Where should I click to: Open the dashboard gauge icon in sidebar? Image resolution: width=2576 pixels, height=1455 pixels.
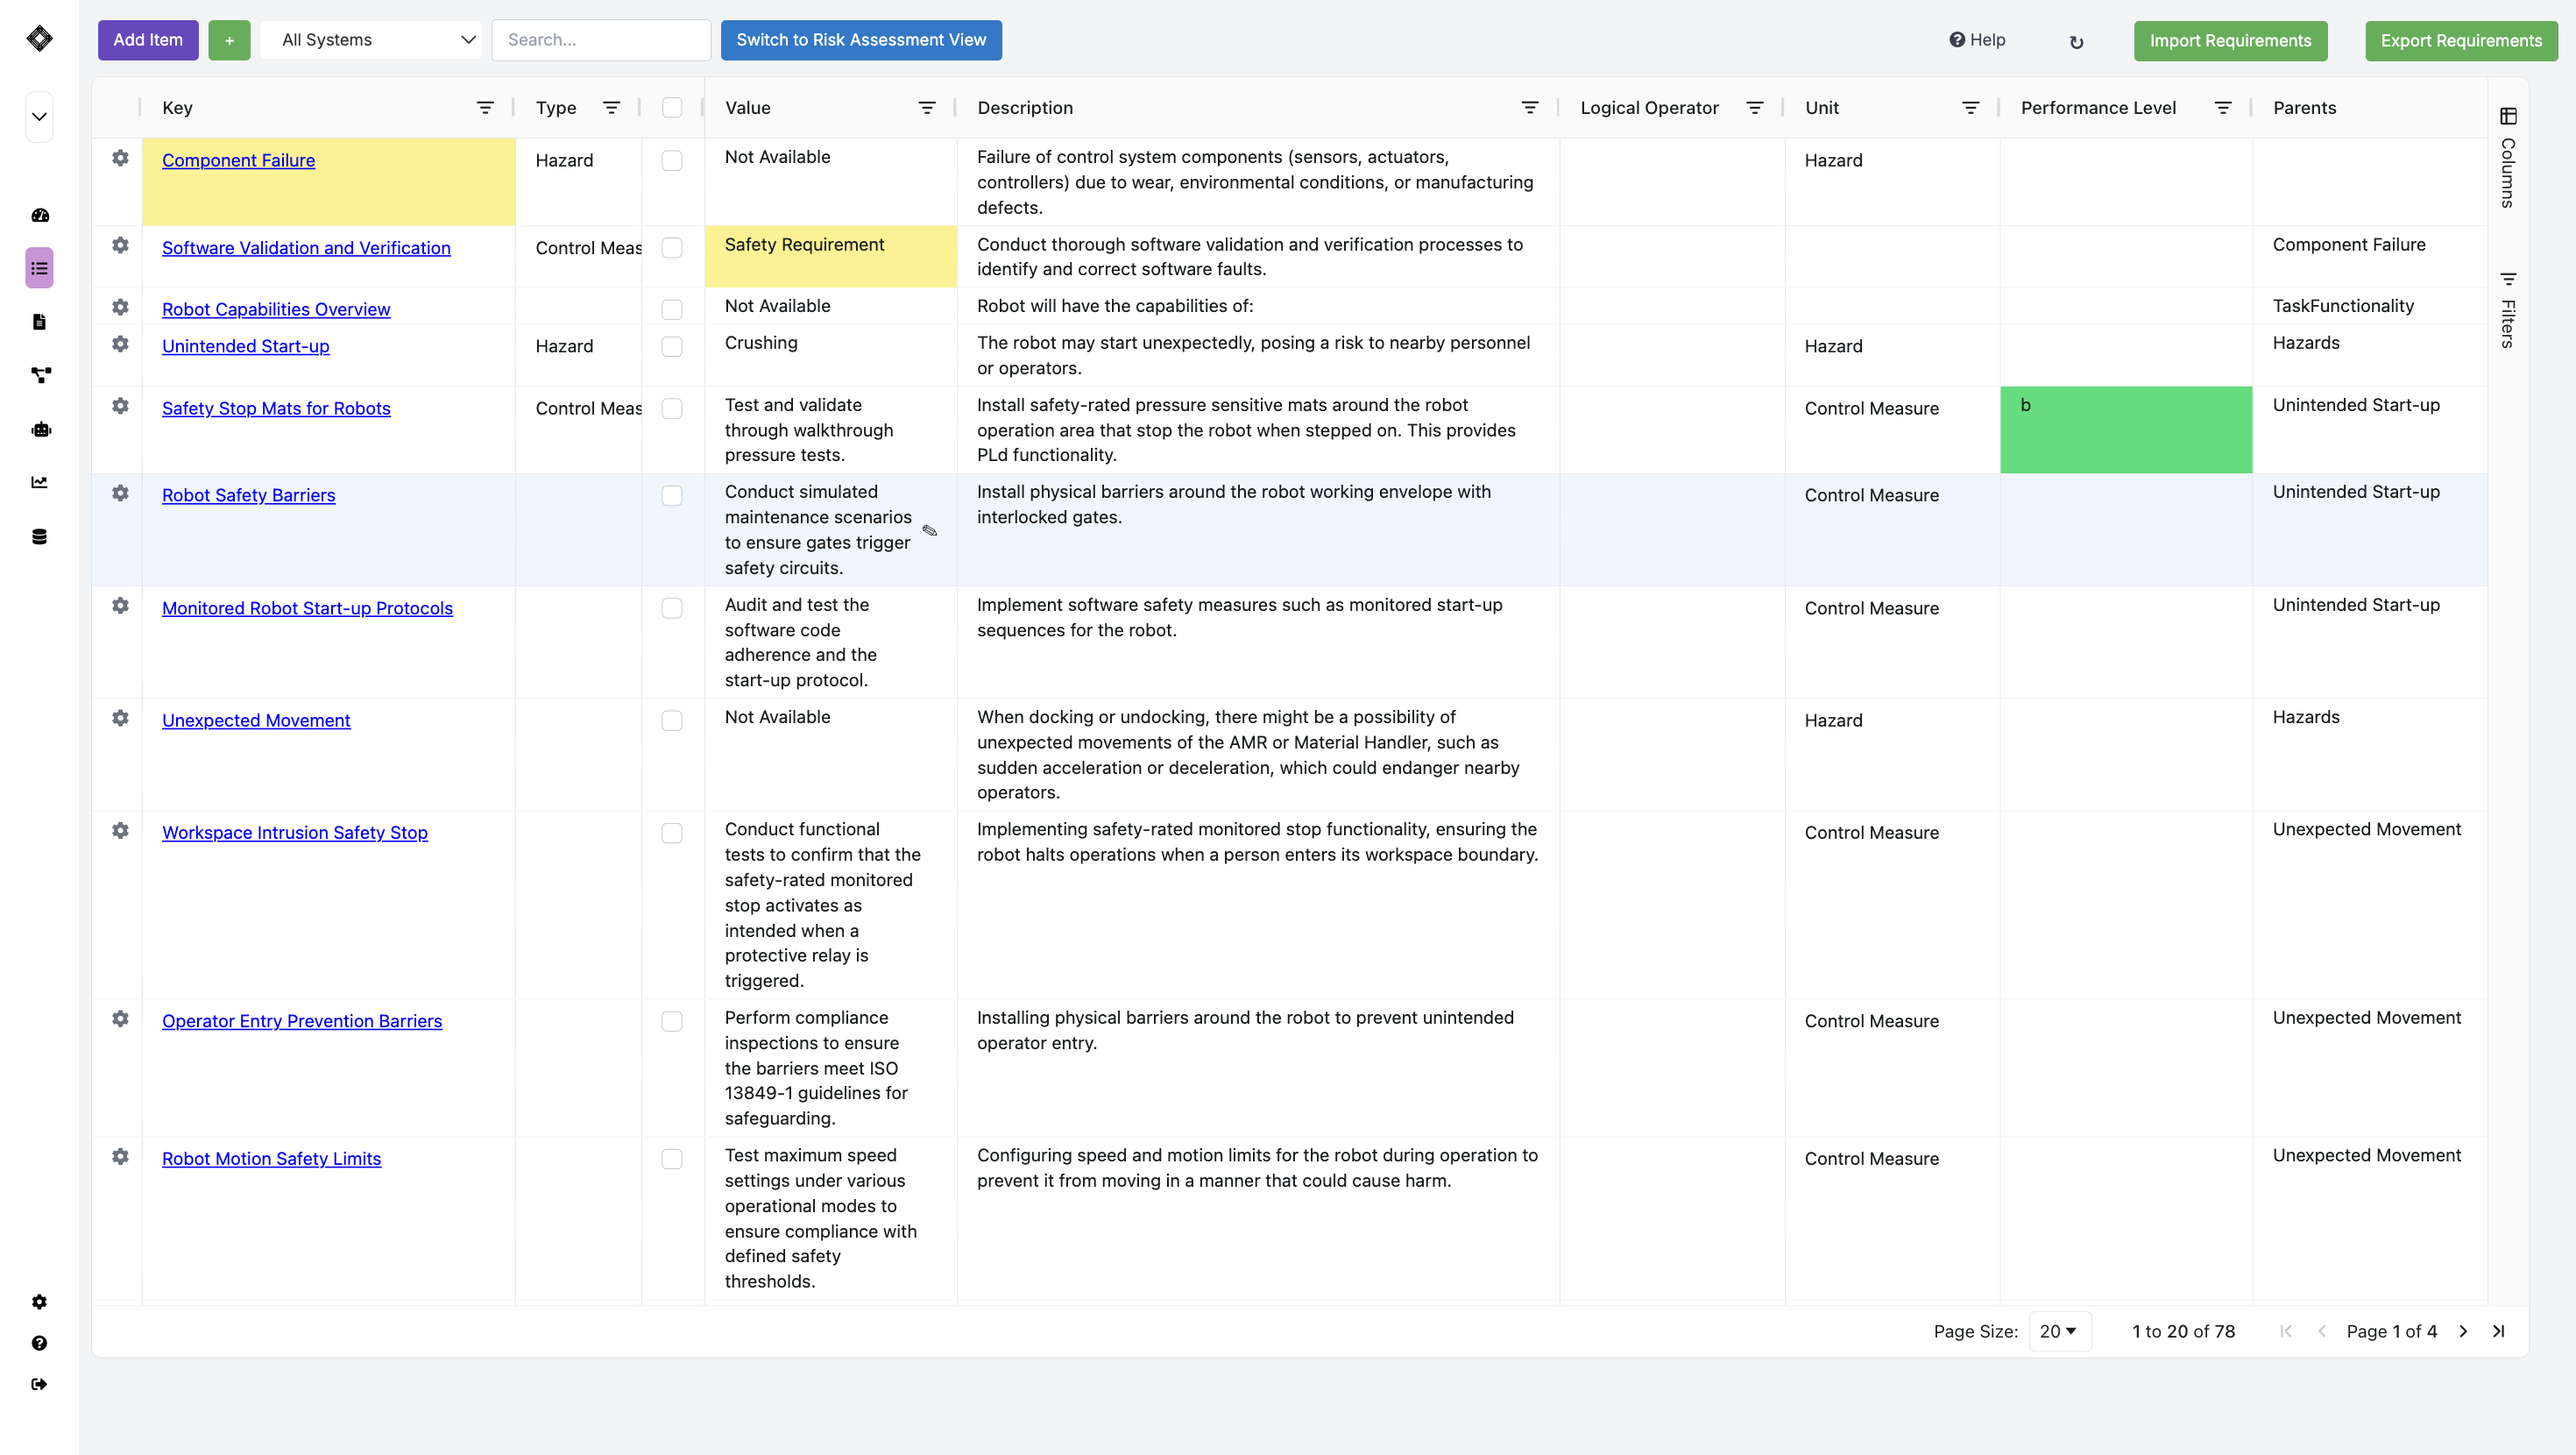pos(40,215)
